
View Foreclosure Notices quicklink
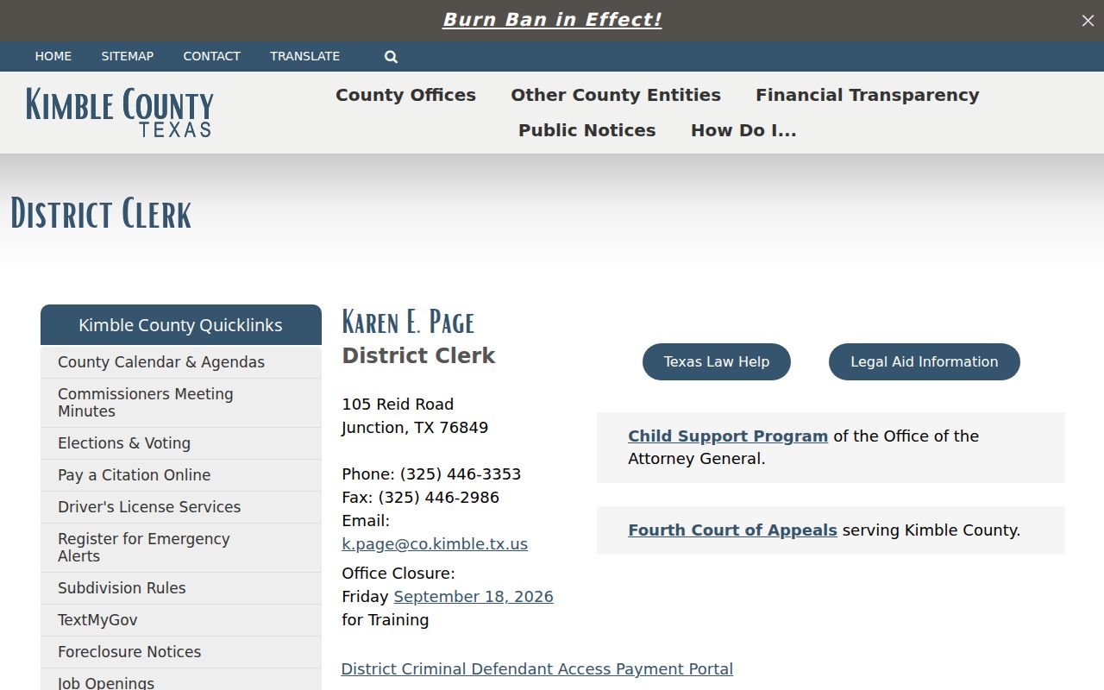click(181, 652)
